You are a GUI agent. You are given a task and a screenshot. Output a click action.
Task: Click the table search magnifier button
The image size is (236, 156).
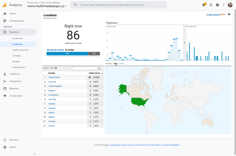pos(99,69)
